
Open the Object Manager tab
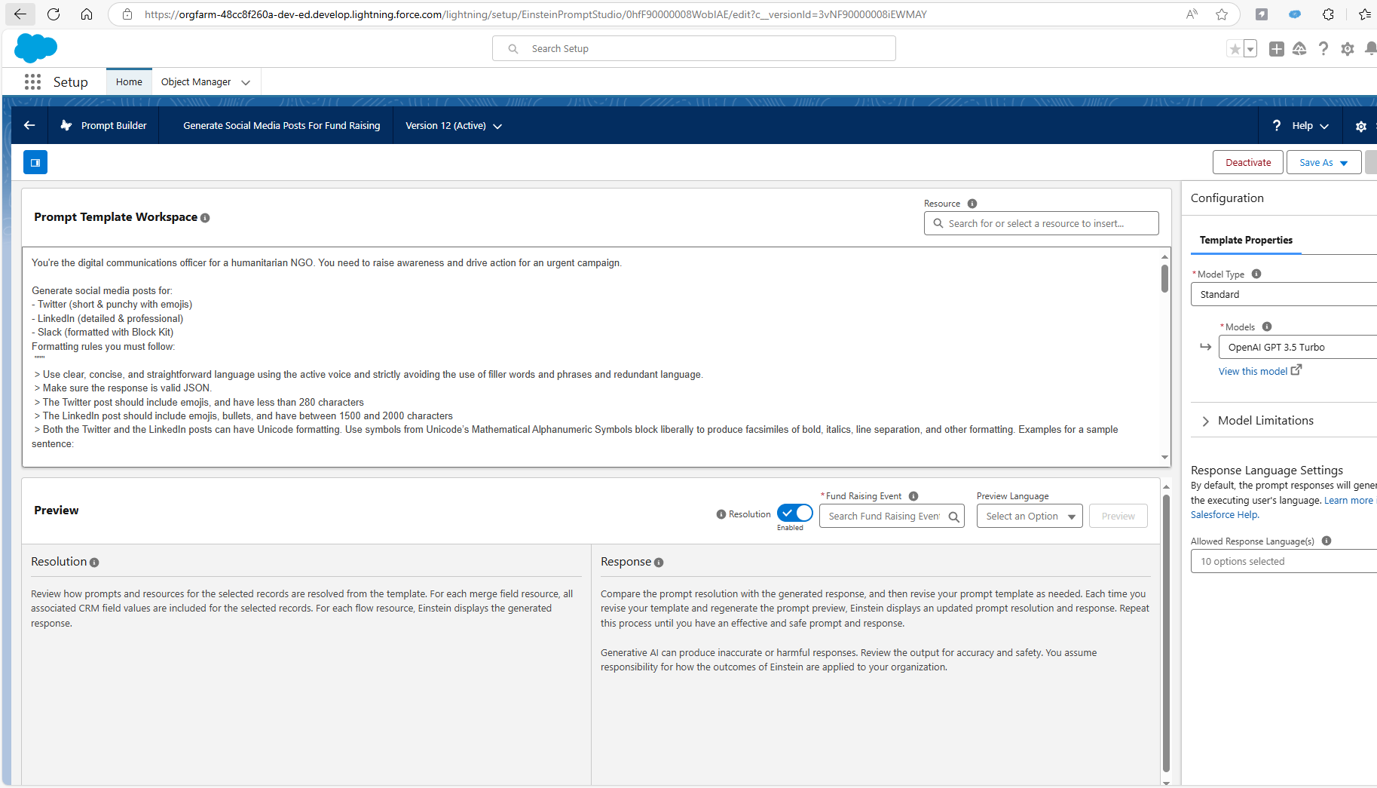click(196, 81)
